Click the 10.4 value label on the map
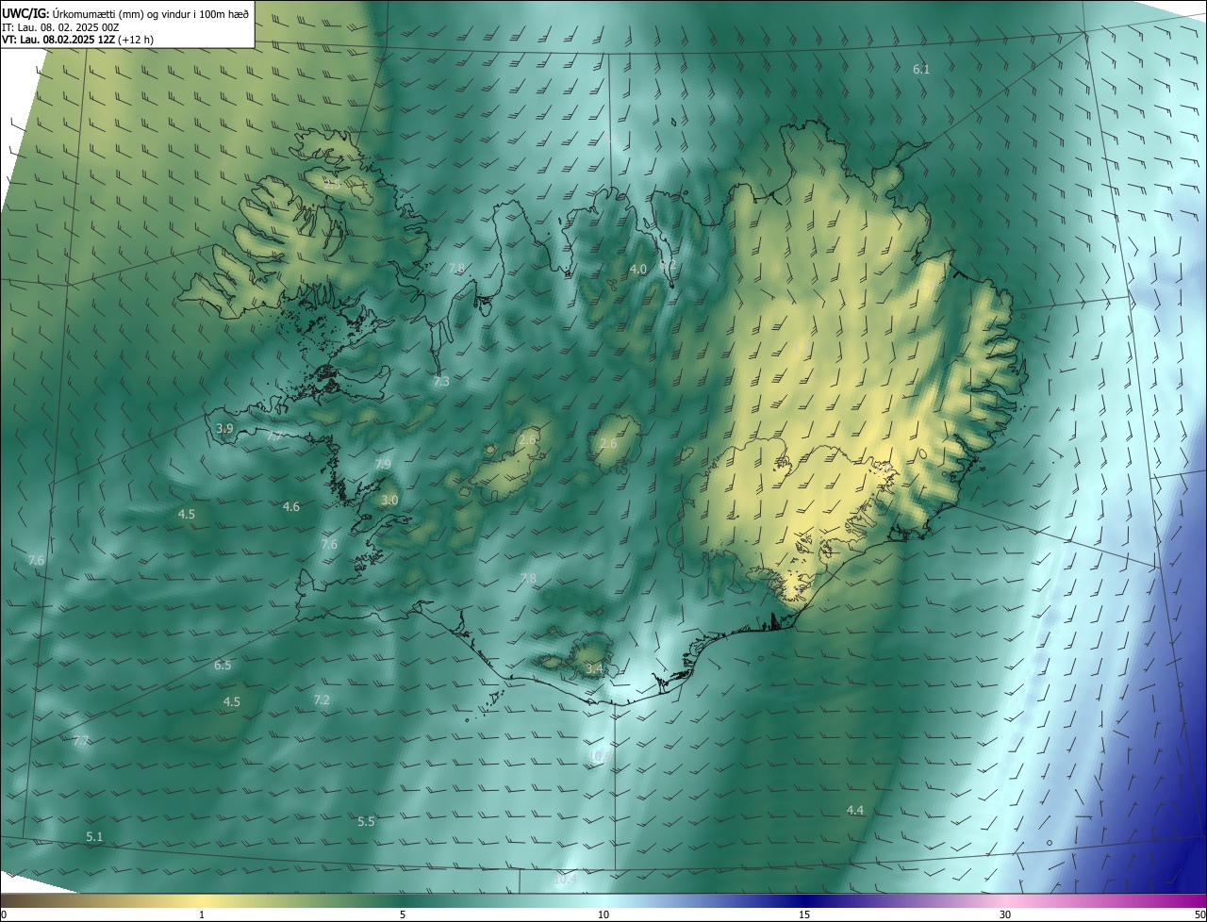 (x=565, y=880)
